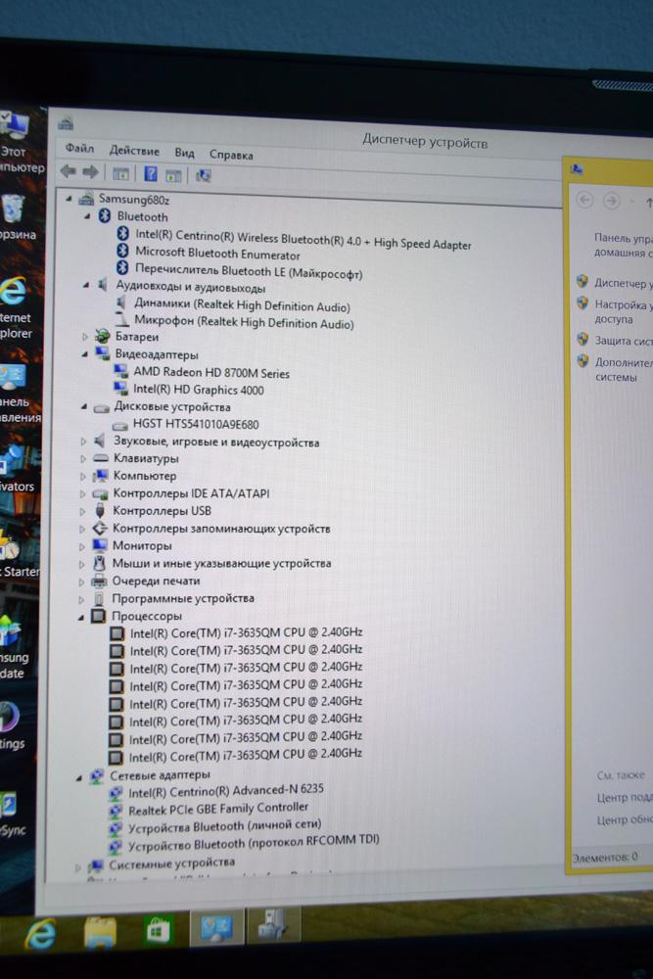653x979 pixels.
Task: Click the blue Help question-mark toolbar icon
Action: [x=151, y=174]
